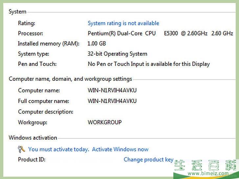Click the 32-bit Operating System text
Viewport: 239px width, 179px height.
tap(118, 54)
